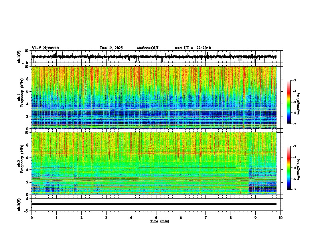Click the ch.1 voltage waveform trace
The width and height of the screenshot is (316, 244).
coord(154,57)
